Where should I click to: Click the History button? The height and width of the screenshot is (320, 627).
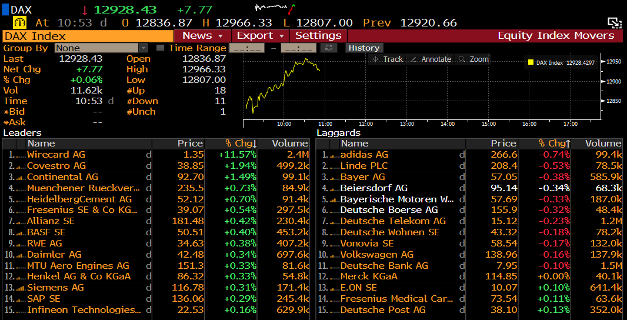364,48
